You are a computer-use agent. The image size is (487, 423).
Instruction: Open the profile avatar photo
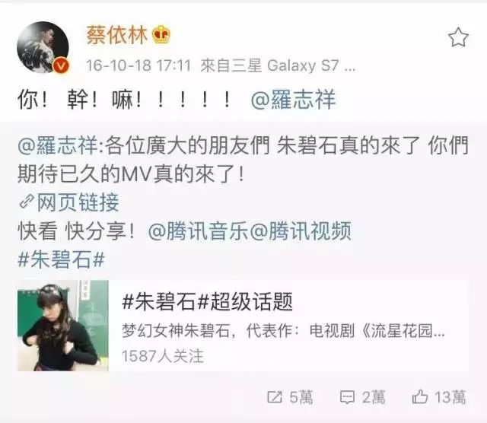click(x=43, y=47)
